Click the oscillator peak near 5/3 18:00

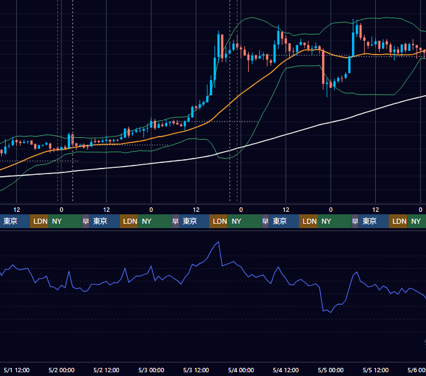[219, 242]
